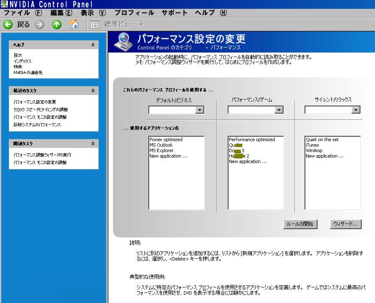Open パフォーマンス モニタ設定の調整 in recent tasks
Screen dimensions: 375x303
click(40, 117)
